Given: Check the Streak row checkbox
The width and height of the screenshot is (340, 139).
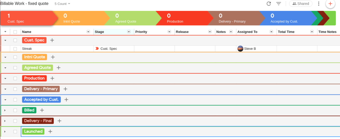Looking at the screenshot, I should (x=15, y=49).
